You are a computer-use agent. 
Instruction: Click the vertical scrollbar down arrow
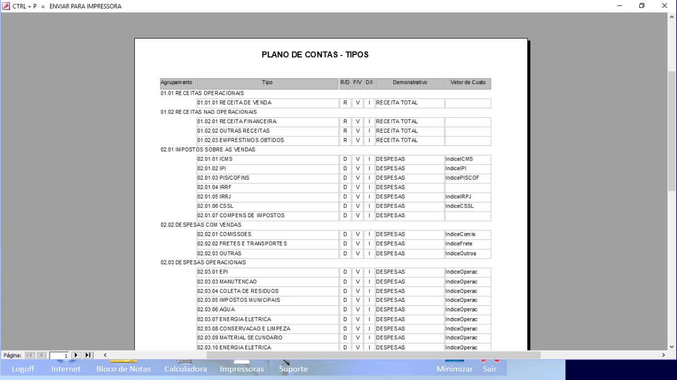click(672, 347)
